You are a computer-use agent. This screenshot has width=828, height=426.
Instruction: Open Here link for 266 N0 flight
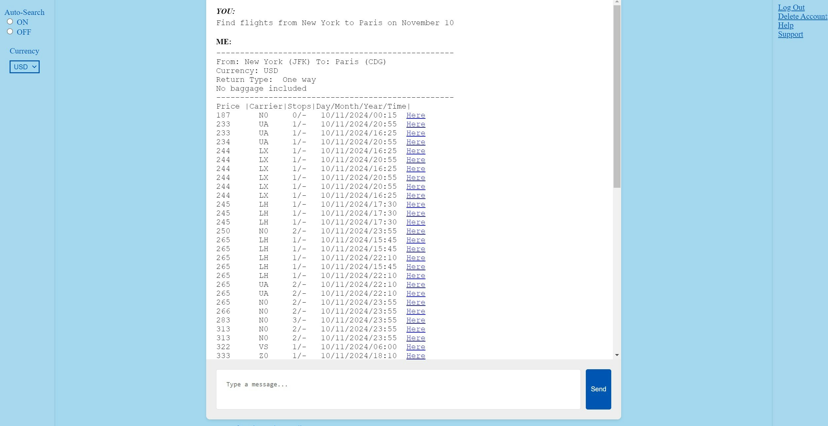(415, 311)
